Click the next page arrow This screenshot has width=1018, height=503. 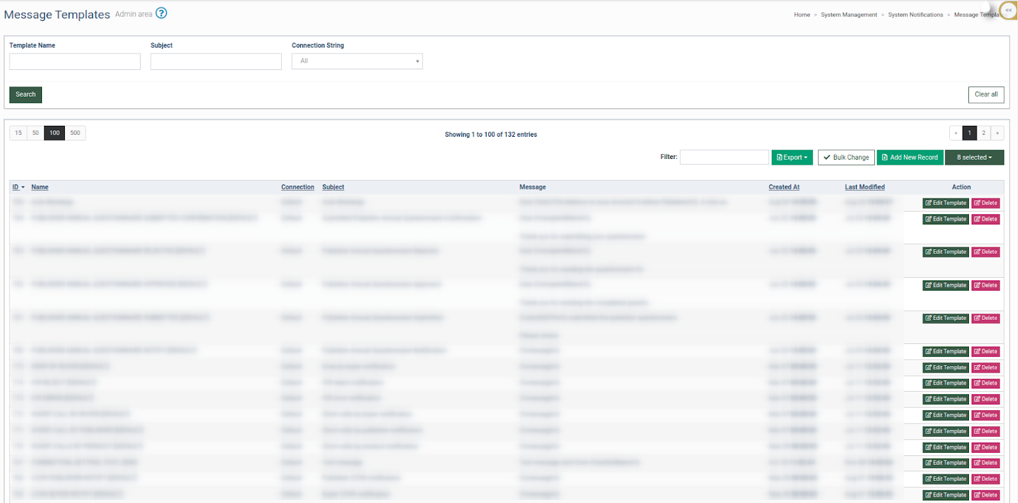pos(997,133)
